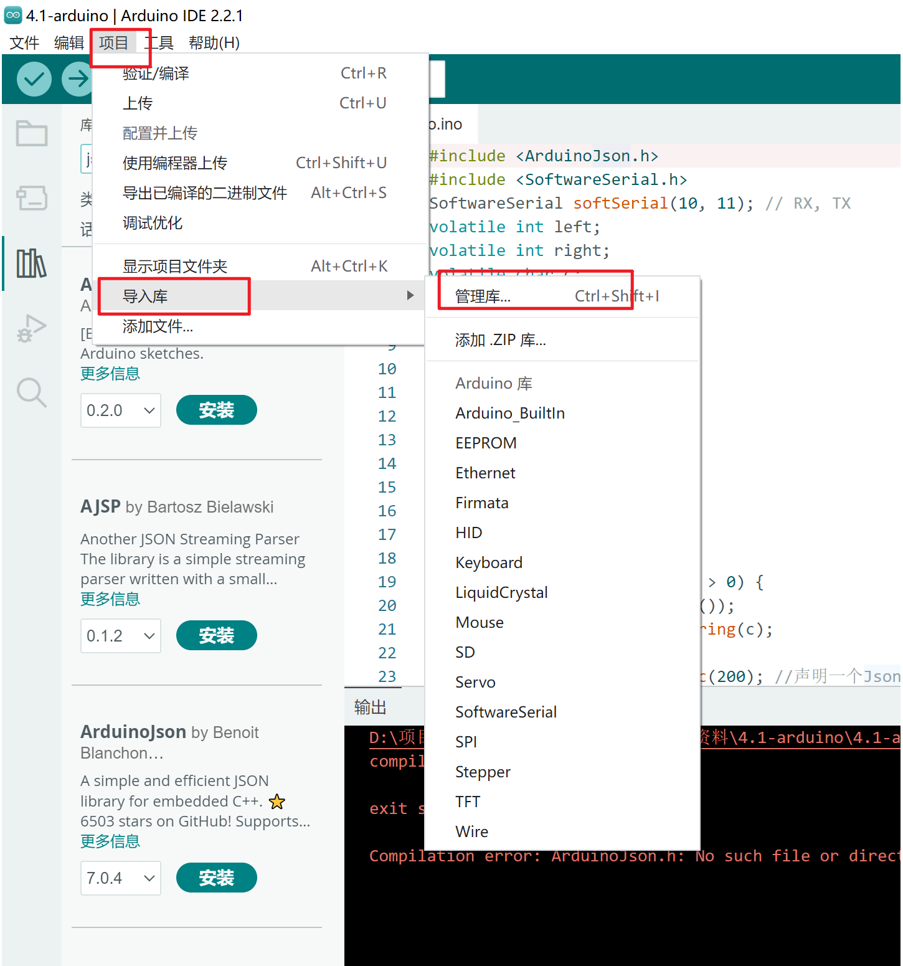This screenshot has height=966, width=903.
Task: Select Keyboard library
Action: [563, 563]
